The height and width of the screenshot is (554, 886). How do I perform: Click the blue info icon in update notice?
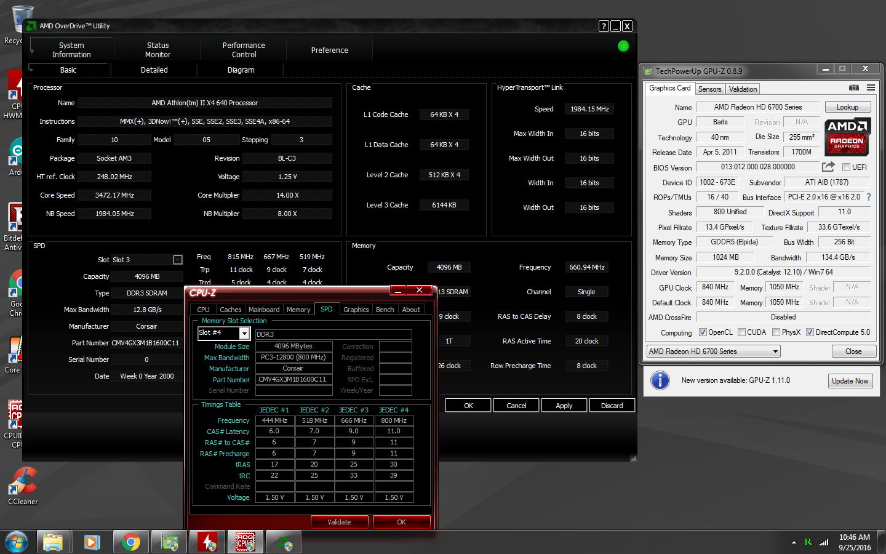[660, 380]
